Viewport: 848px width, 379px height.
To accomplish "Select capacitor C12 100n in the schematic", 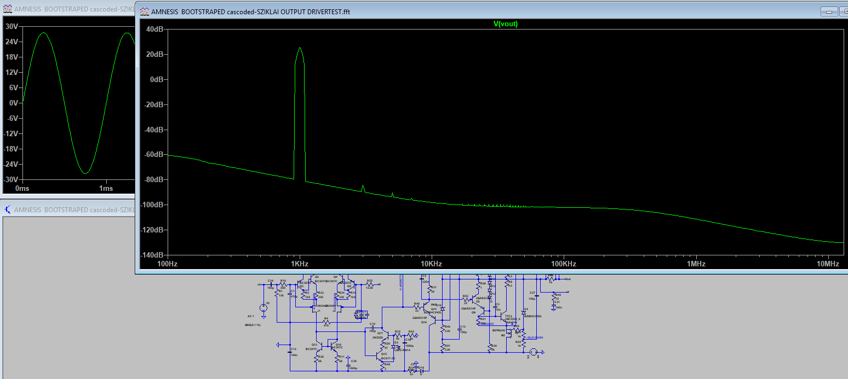I will [290, 352].
